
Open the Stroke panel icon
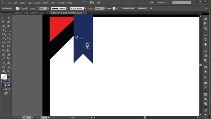click(205, 51)
